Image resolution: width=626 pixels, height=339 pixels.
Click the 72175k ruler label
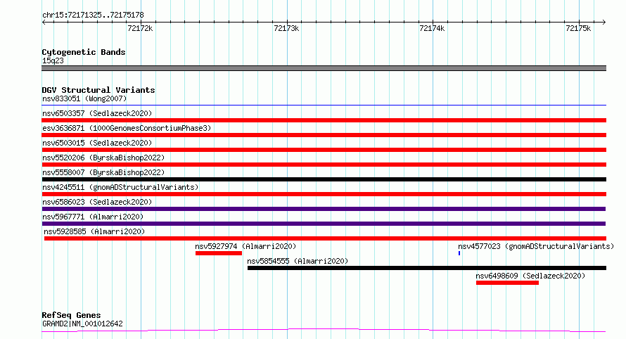tap(578, 28)
